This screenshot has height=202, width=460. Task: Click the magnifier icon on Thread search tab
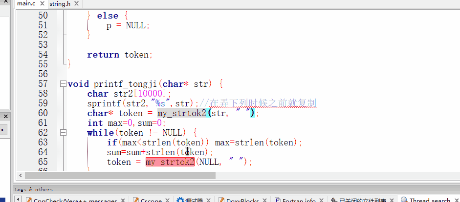coord(404,200)
